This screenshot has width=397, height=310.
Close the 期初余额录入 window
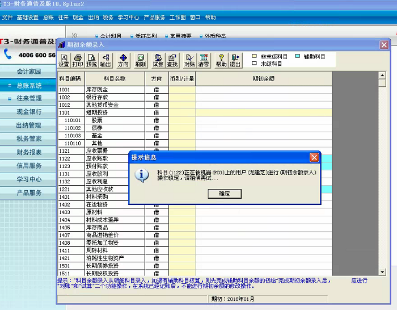click(384, 45)
